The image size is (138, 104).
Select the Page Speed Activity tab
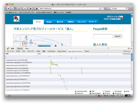(75, 51)
